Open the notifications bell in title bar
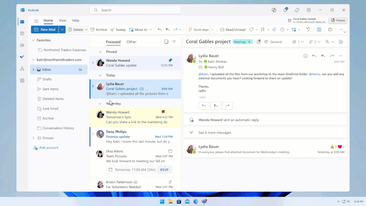This screenshot has height=206, width=366. point(285,10)
